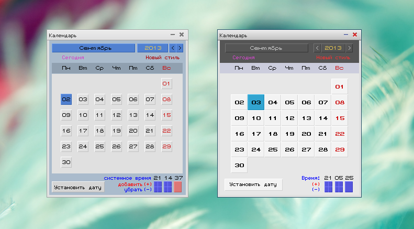
Task: Click the pink seconds block in blue calendar
Action: click(178, 187)
